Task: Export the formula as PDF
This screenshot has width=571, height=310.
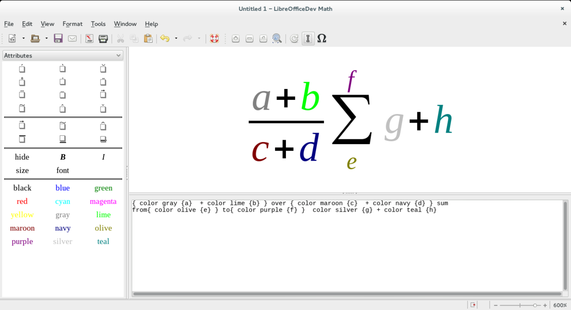Action: 89,39
